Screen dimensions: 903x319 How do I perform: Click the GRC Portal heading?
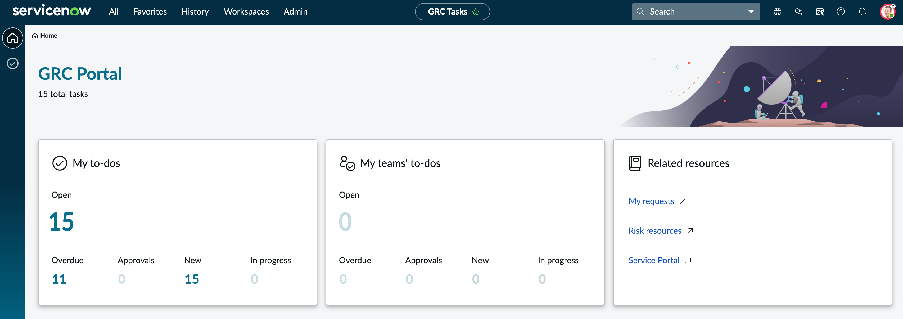(80, 74)
